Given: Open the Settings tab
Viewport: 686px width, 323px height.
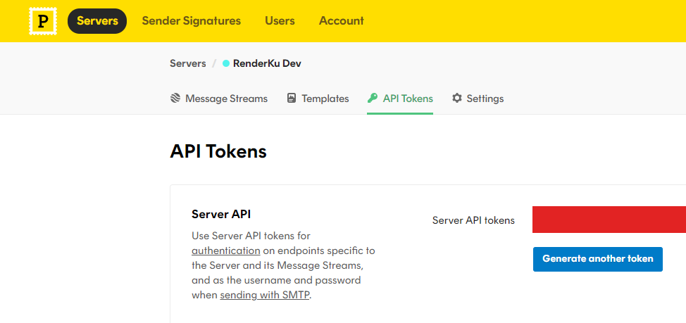Looking at the screenshot, I should tap(478, 99).
